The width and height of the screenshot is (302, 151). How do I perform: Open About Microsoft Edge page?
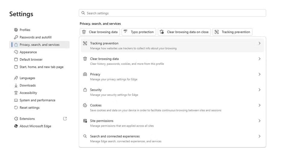click(x=39, y=126)
